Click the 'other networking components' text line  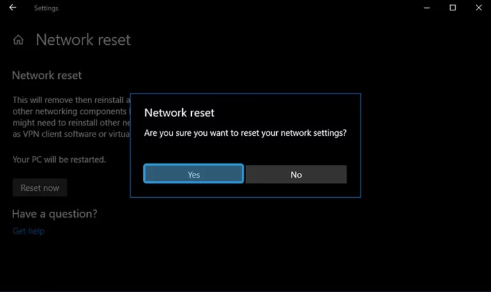point(72,111)
